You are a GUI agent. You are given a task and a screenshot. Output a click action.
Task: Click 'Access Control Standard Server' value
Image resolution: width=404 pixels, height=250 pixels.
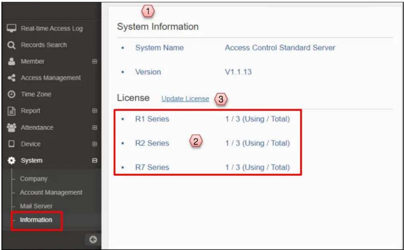(x=280, y=48)
